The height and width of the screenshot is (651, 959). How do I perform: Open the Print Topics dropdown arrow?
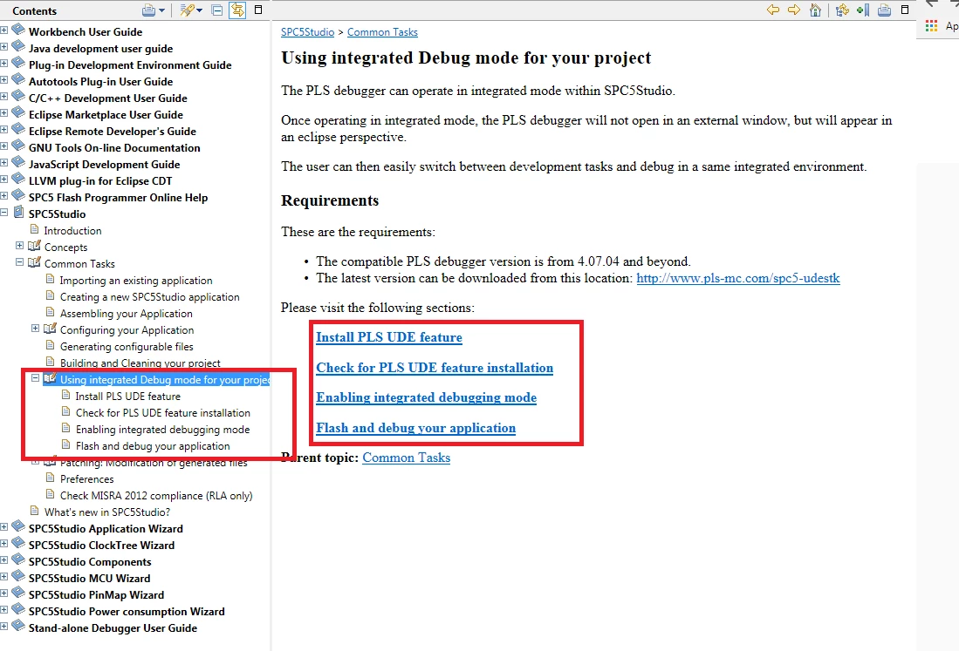pos(161,10)
